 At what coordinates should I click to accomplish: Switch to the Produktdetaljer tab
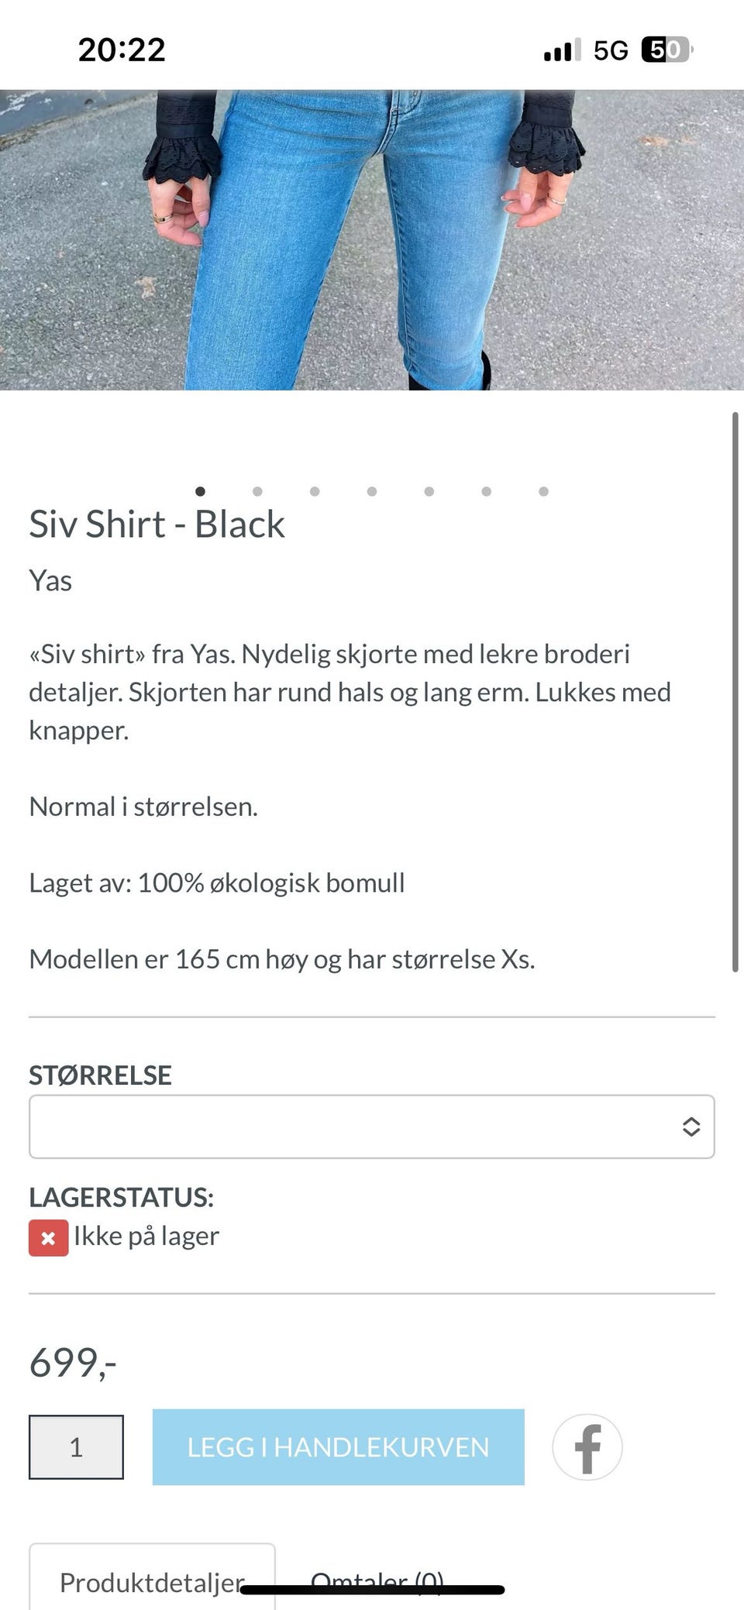tap(152, 1581)
